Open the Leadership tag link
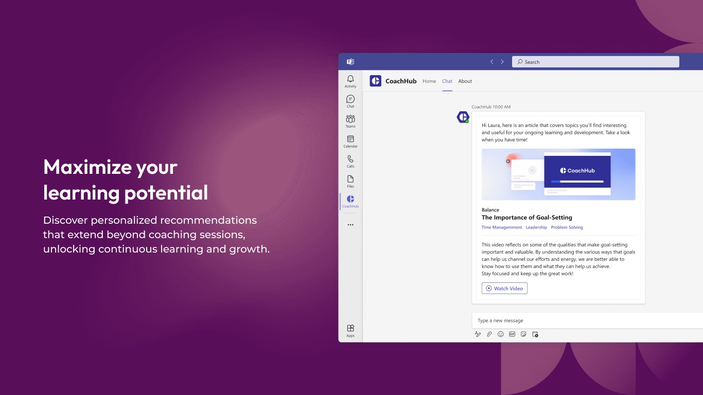Screen dimensions: 703x395 click(536, 227)
